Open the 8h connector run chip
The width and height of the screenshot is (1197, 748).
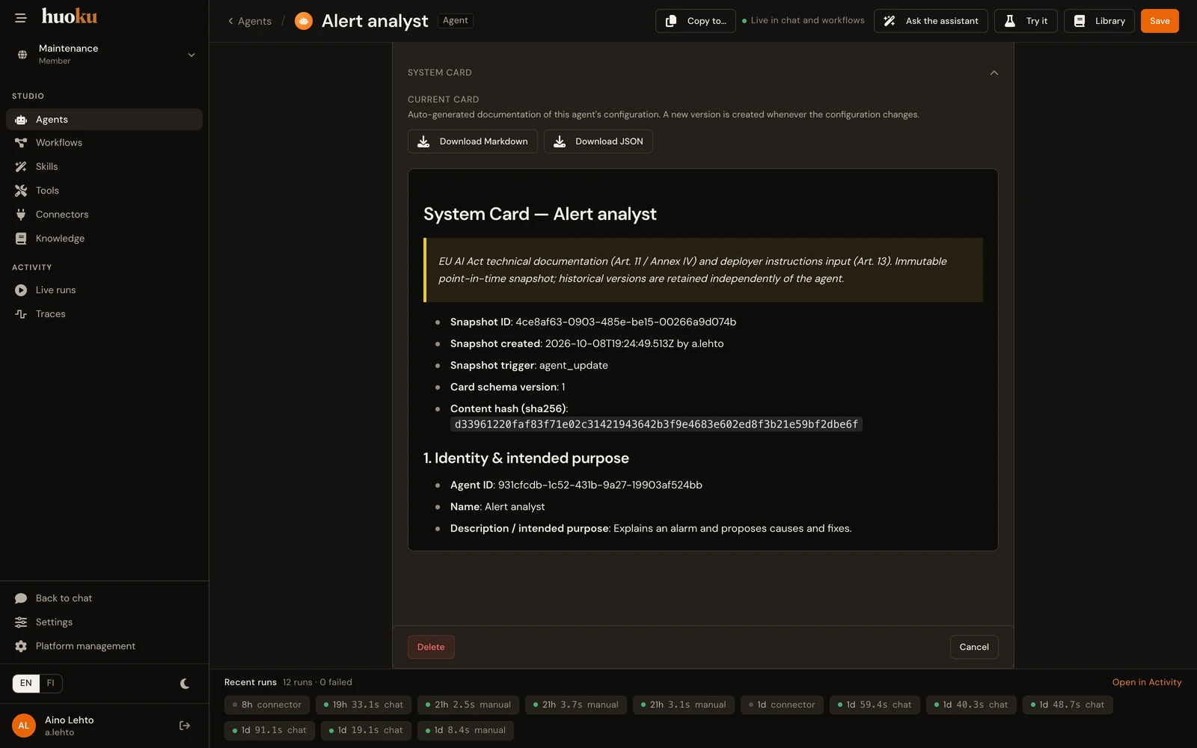pyautogui.click(x=267, y=705)
